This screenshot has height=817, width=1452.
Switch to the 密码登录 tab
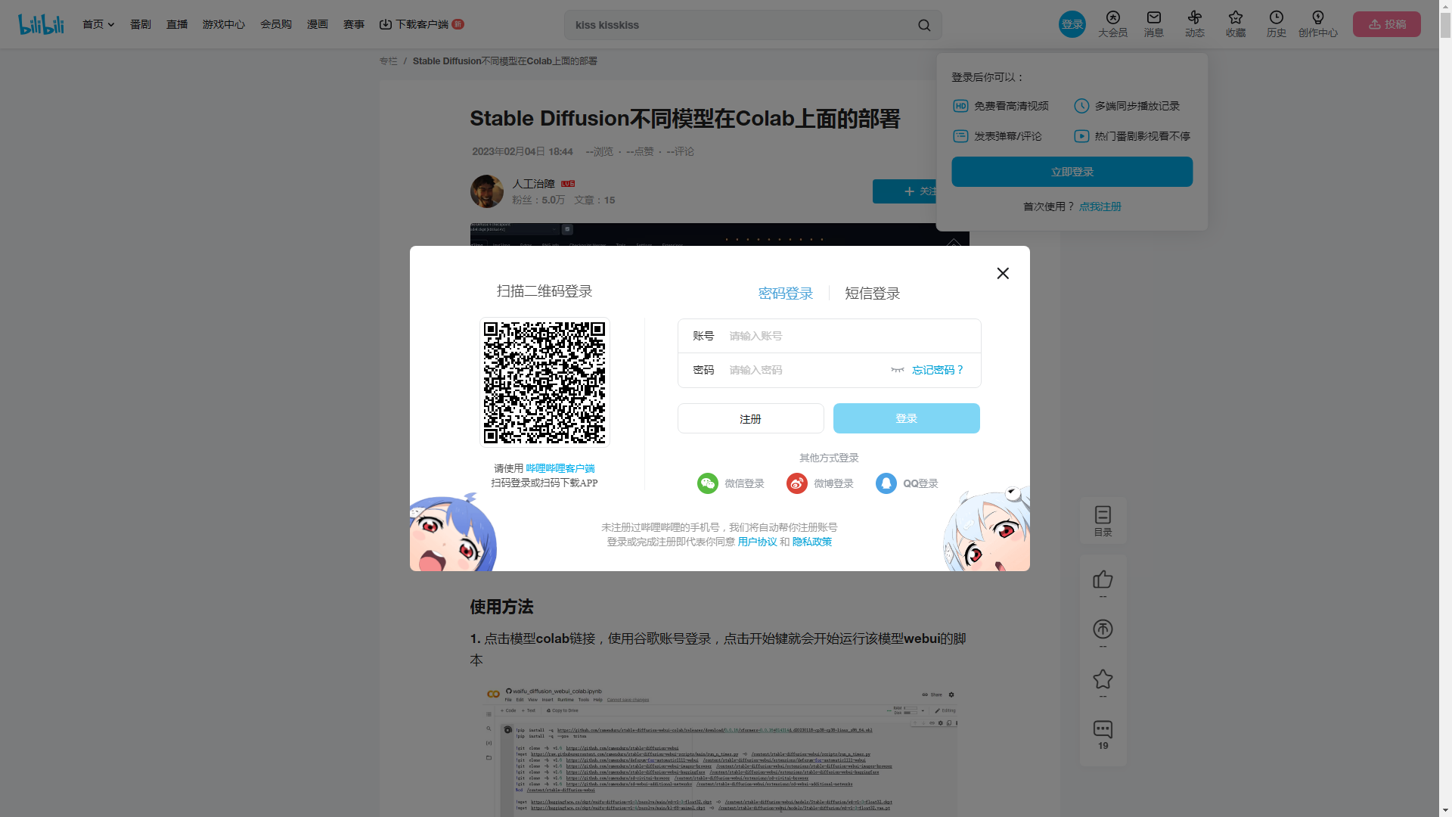pos(786,294)
